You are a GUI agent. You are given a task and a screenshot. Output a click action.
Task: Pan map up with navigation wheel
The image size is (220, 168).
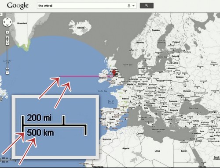pyautogui.click(x=7, y=19)
